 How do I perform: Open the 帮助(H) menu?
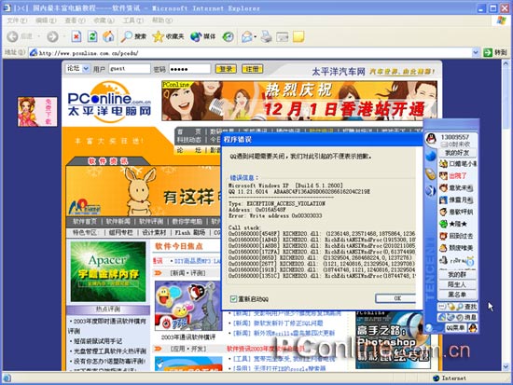[x=162, y=21]
